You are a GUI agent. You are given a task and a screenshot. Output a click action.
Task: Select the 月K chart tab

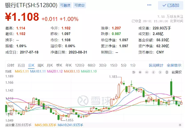(x=50, y=65)
